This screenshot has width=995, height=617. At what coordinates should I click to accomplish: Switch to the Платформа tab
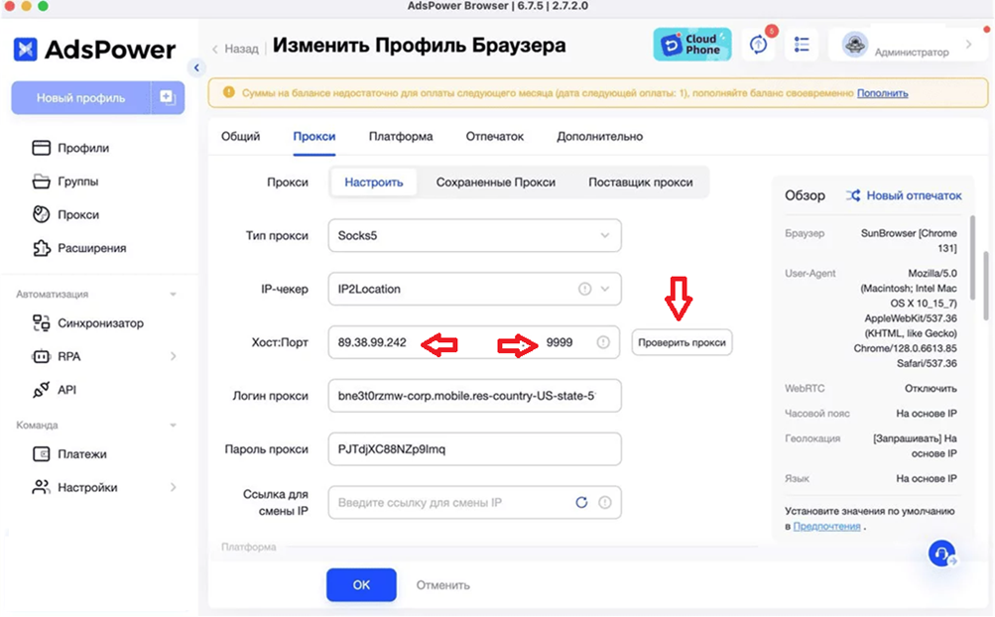pos(401,137)
